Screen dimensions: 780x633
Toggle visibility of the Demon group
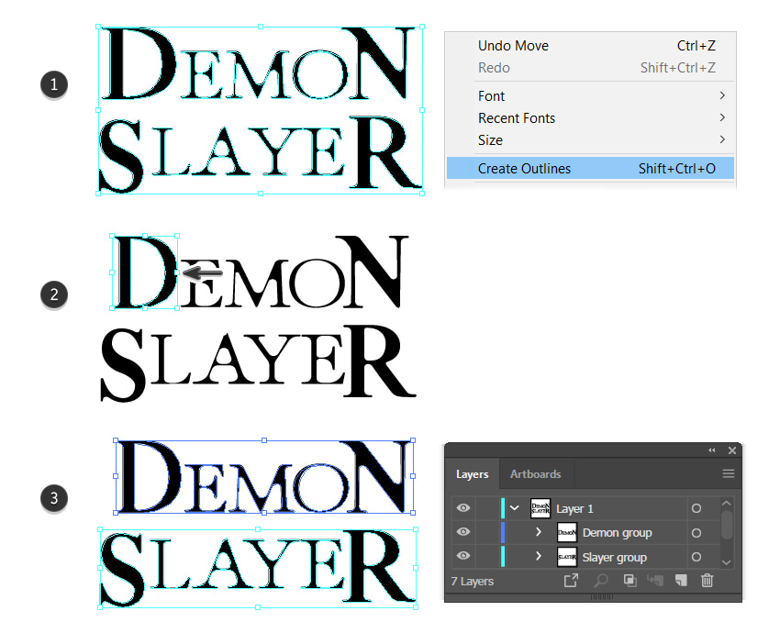pos(463,531)
